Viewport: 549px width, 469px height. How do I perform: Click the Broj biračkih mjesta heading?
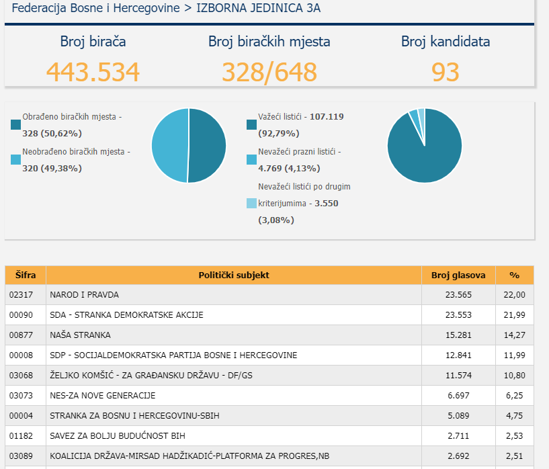click(269, 41)
